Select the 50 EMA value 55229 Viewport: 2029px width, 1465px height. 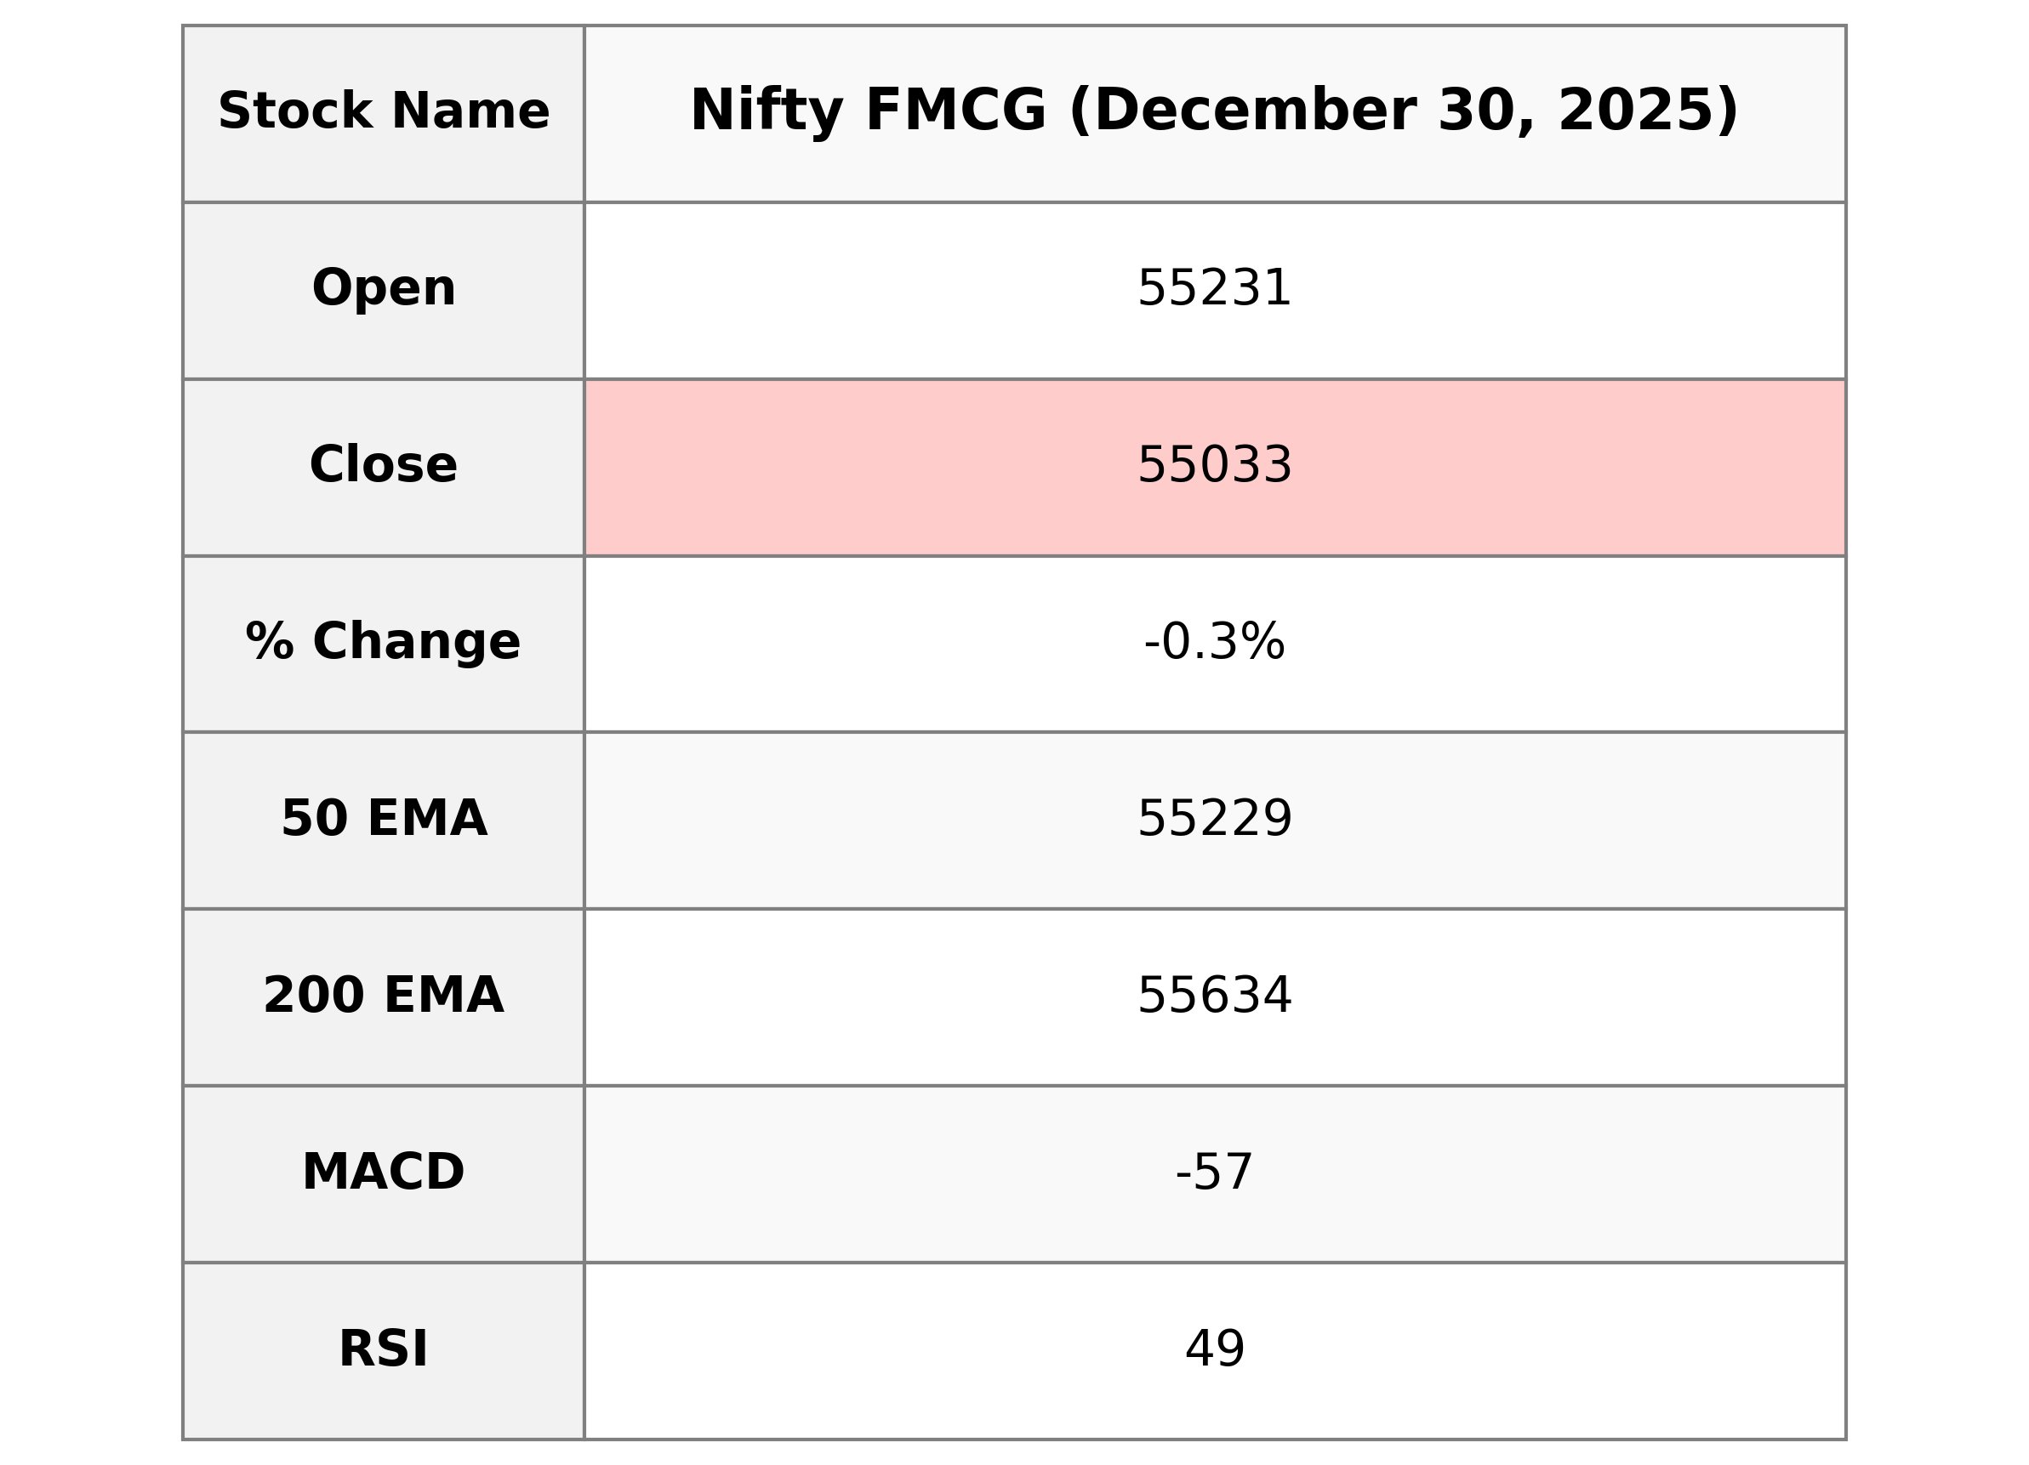[1214, 820]
